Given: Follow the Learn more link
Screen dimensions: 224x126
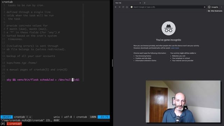Looking at the screenshot, I should (175, 48).
